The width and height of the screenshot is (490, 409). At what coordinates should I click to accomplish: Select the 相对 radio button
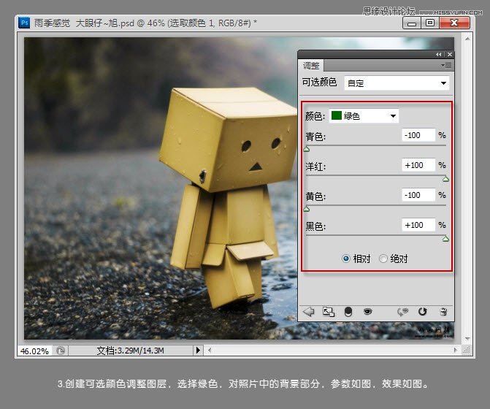coord(346,259)
